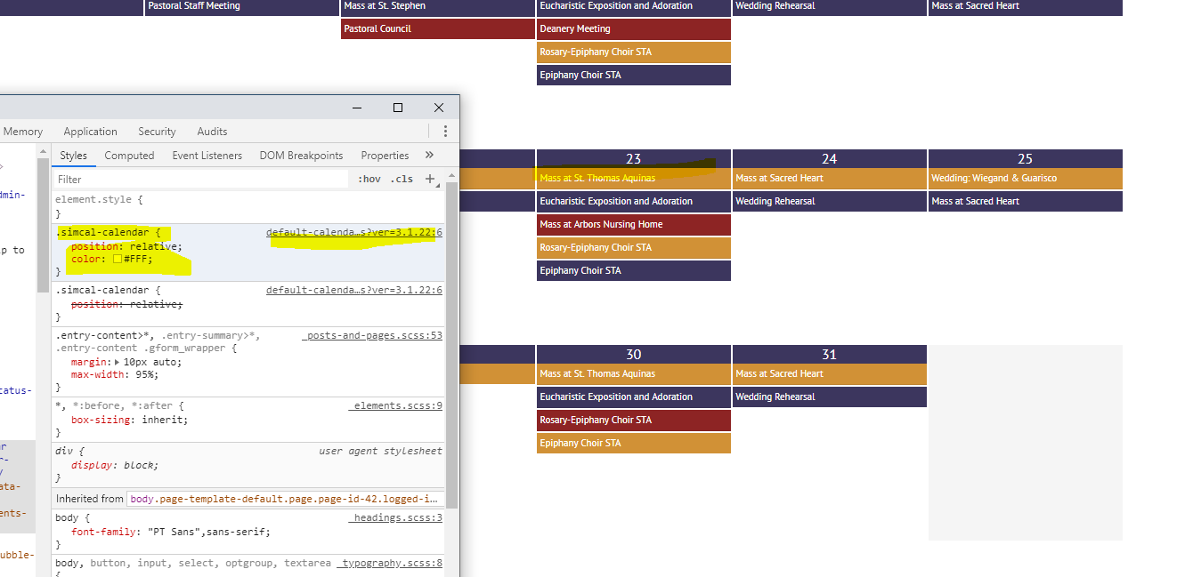
Task: Open the #FFF color swatch picker
Action: 117,260
